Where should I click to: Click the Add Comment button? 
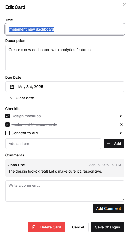[x=109, y=208]
